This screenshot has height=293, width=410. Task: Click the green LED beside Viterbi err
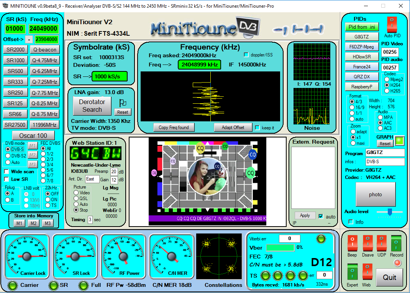pyautogui.click(x=321, y=239)
